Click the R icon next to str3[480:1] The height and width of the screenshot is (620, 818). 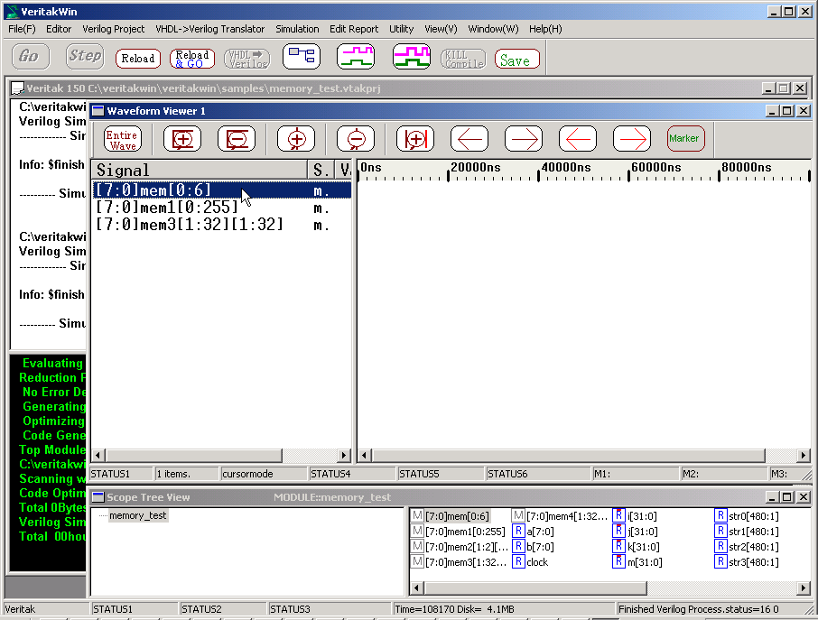[x=720, y=561]
